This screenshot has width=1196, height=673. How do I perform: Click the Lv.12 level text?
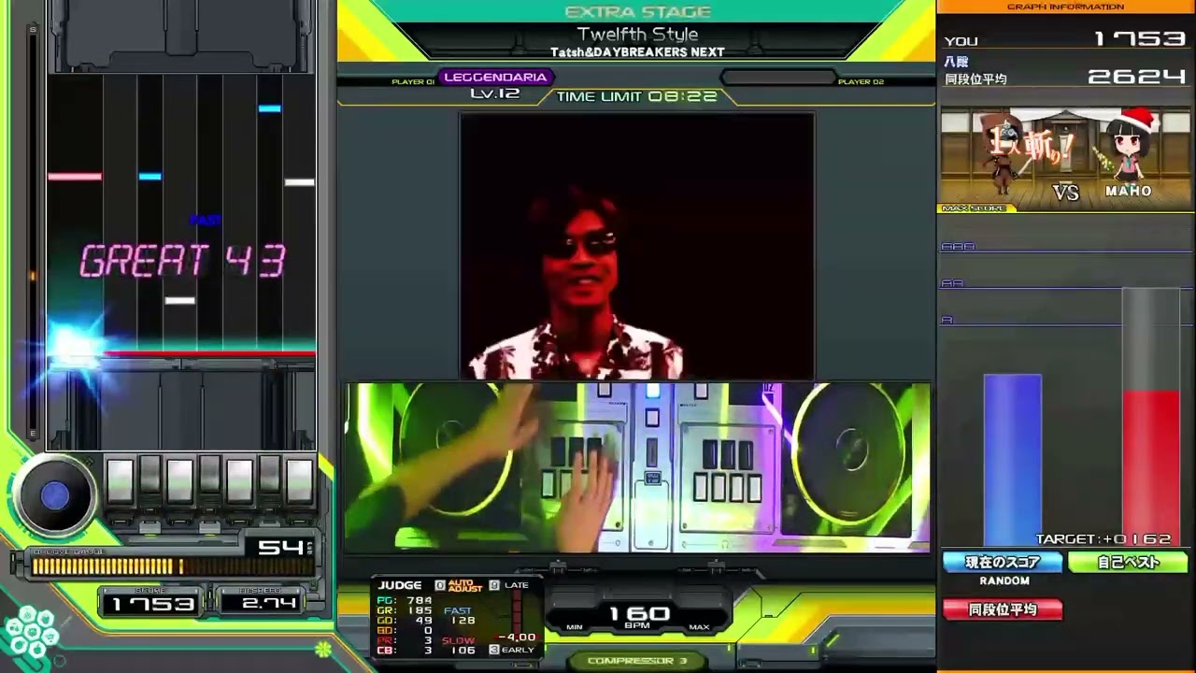coord(495,93)
